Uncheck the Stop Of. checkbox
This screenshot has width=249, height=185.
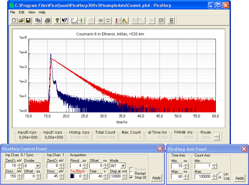[131, 177]
